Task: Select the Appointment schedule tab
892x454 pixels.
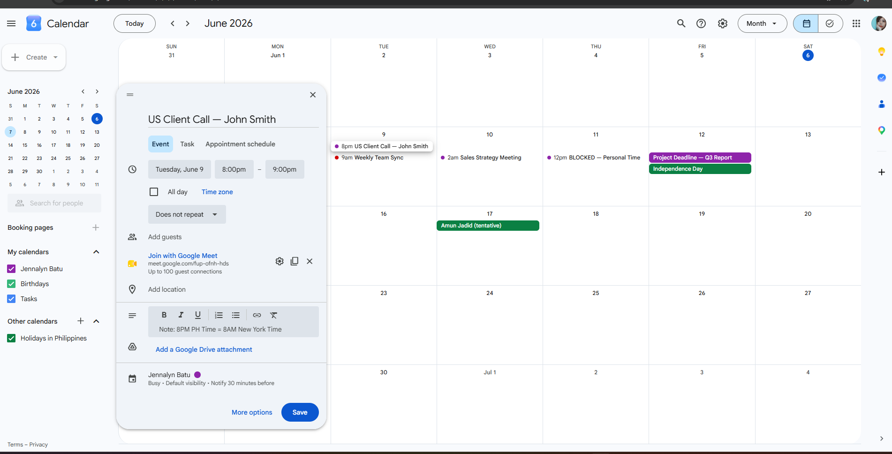Action: tap(240, 144)
